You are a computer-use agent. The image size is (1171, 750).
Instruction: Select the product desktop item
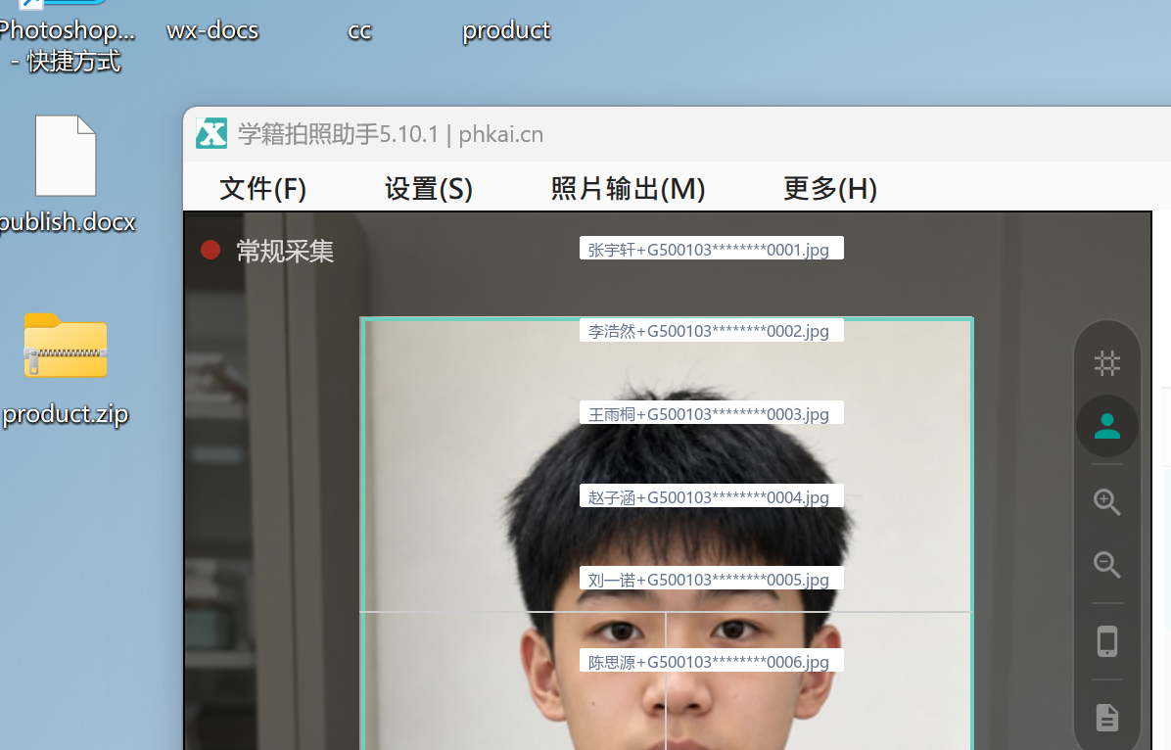tap(506, 31)
